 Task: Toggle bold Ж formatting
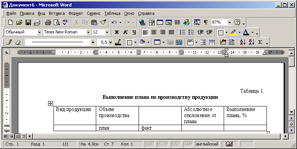pyautogui.click(x=117, y=32)
